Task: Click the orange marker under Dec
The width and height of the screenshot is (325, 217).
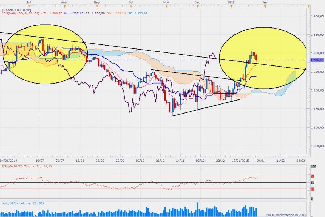Action: [197, 7]
